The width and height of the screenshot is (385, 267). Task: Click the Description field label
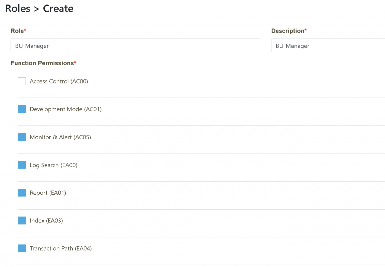288,31
